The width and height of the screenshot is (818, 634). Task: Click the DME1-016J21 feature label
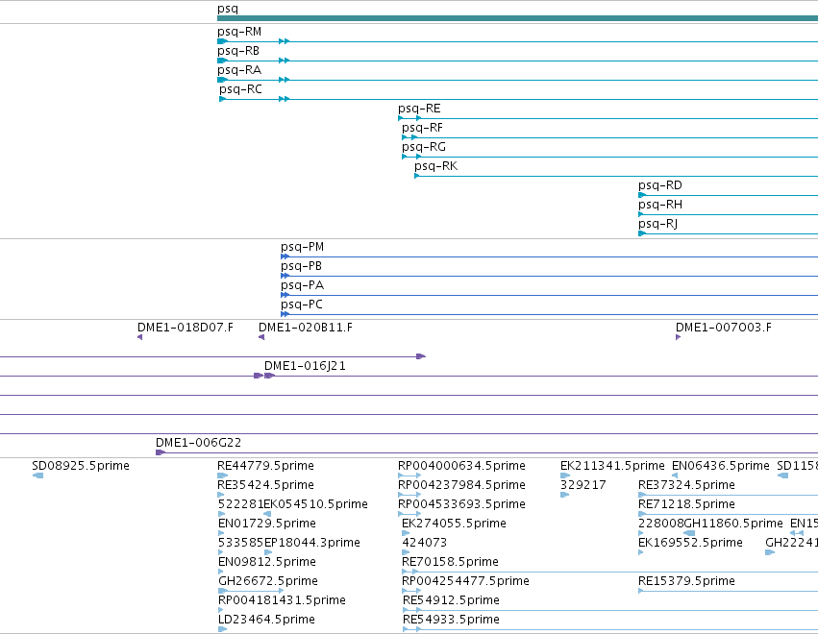(305, 367)
